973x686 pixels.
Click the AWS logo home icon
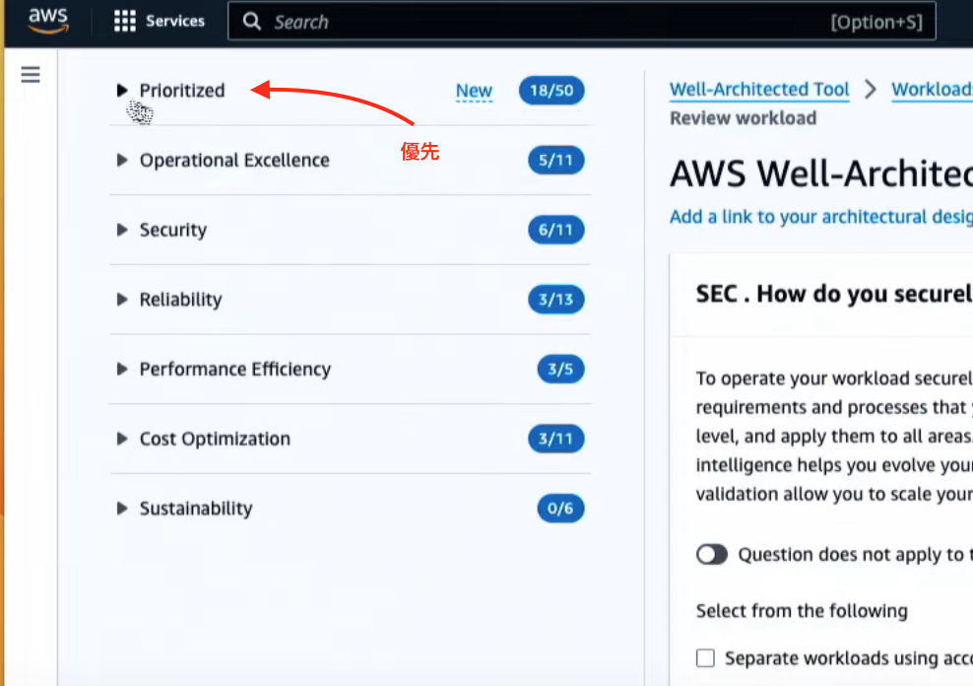47,21
